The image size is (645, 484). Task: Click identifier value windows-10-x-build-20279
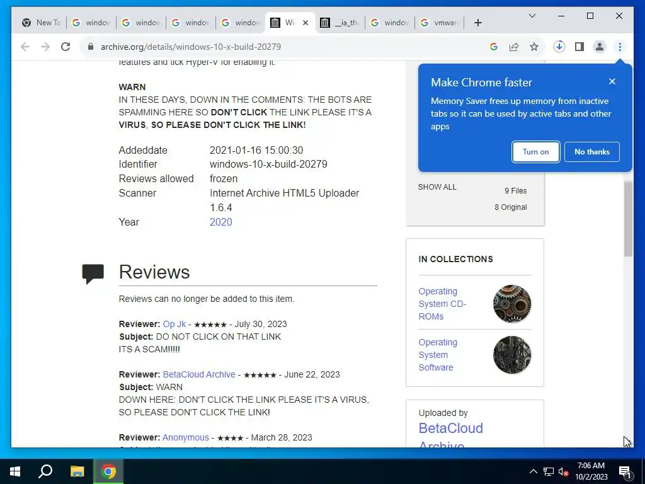pos(268,164)
